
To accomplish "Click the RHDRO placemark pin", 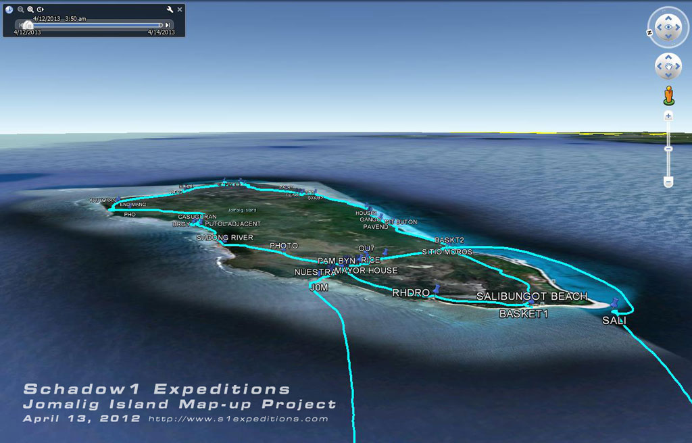I will [436, 290].
